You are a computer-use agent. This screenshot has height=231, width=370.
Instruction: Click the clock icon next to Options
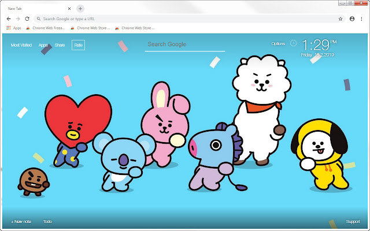(293, 43)
